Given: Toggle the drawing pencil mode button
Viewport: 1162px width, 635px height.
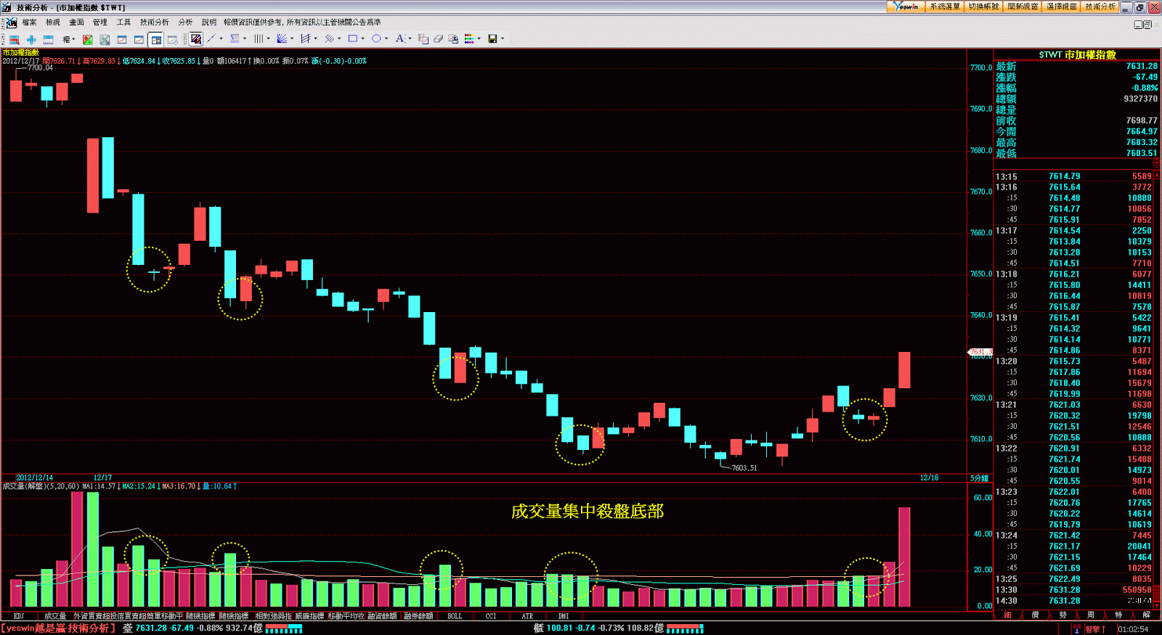Looking at the screenshot, I should point(195,39).
